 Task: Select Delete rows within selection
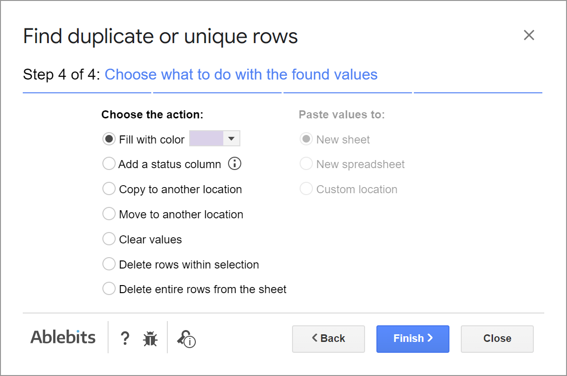coord(109,264)
